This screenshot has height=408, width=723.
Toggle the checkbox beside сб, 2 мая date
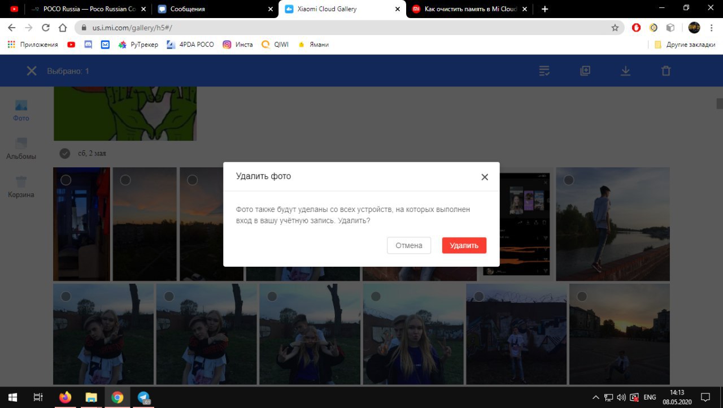[x=65, y=153]
